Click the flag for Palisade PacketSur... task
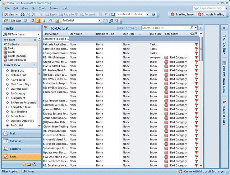The image size is (230, 175). pyautogui.click(x=196, y=45)
